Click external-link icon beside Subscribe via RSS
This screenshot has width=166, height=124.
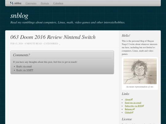pyautogui.click(x=143, y=106)
